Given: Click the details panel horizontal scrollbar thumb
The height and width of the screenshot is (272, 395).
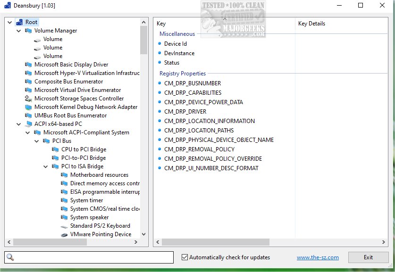Looking at the screenshot, I should click(x=216, y=242).
